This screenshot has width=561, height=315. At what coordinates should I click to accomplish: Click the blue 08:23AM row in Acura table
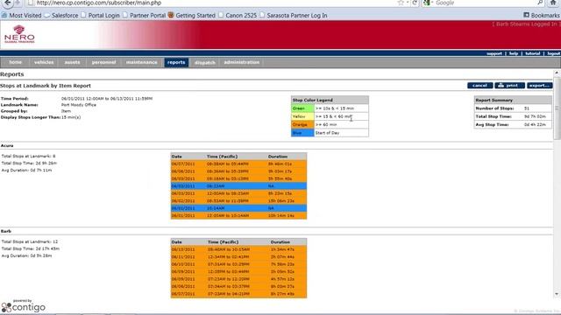pos(238,186)
